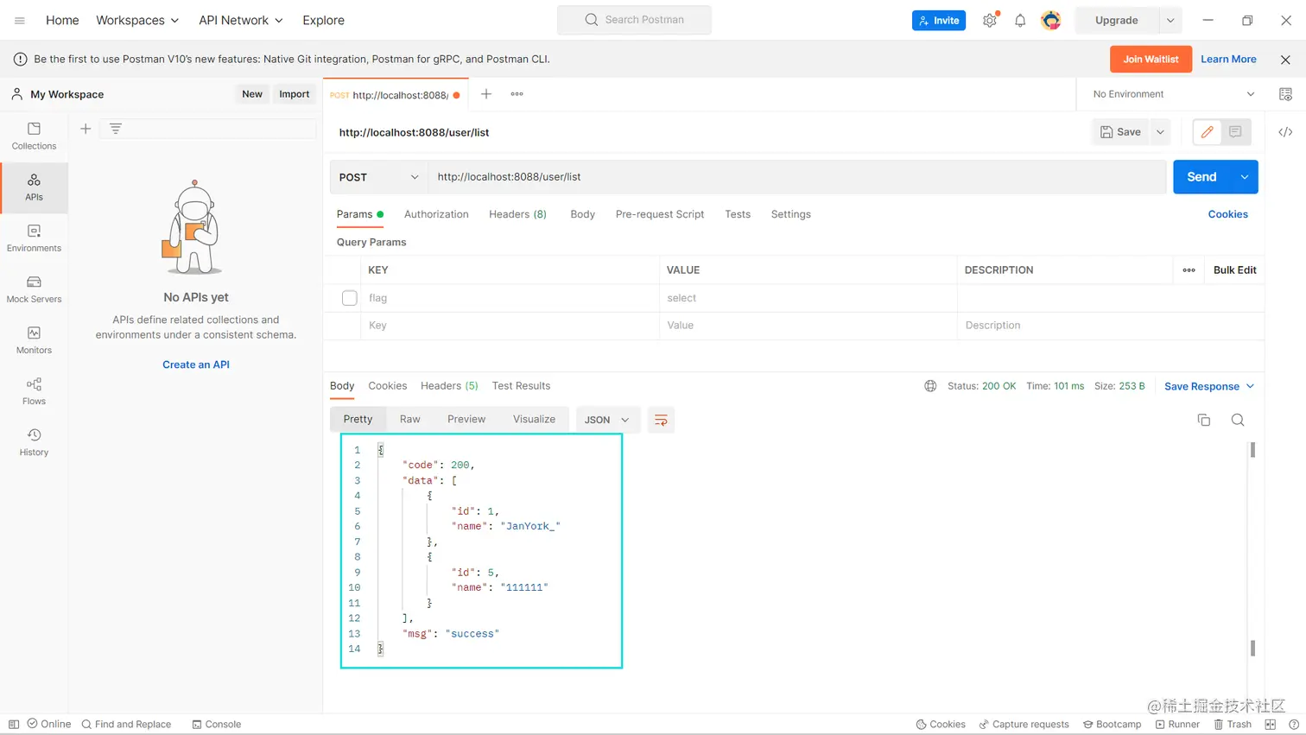Toggle response line wrap icon
The height and width of the screenshot is (735, 1306).
pos(661,420)
